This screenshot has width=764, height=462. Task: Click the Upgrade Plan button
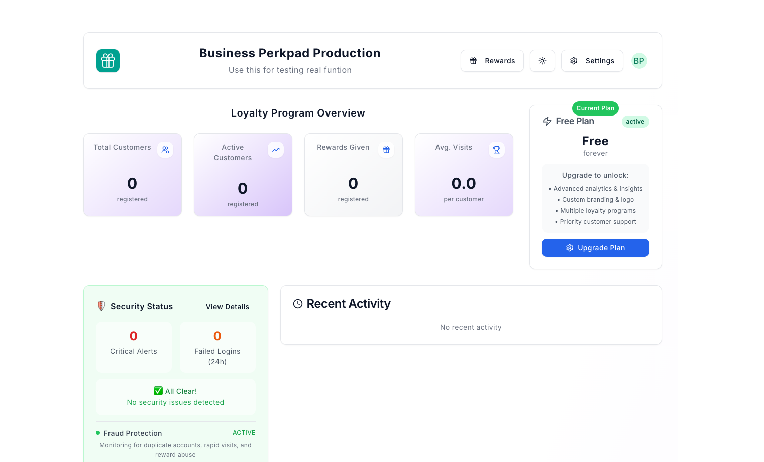pyautogui.click(x=595, y=248)
